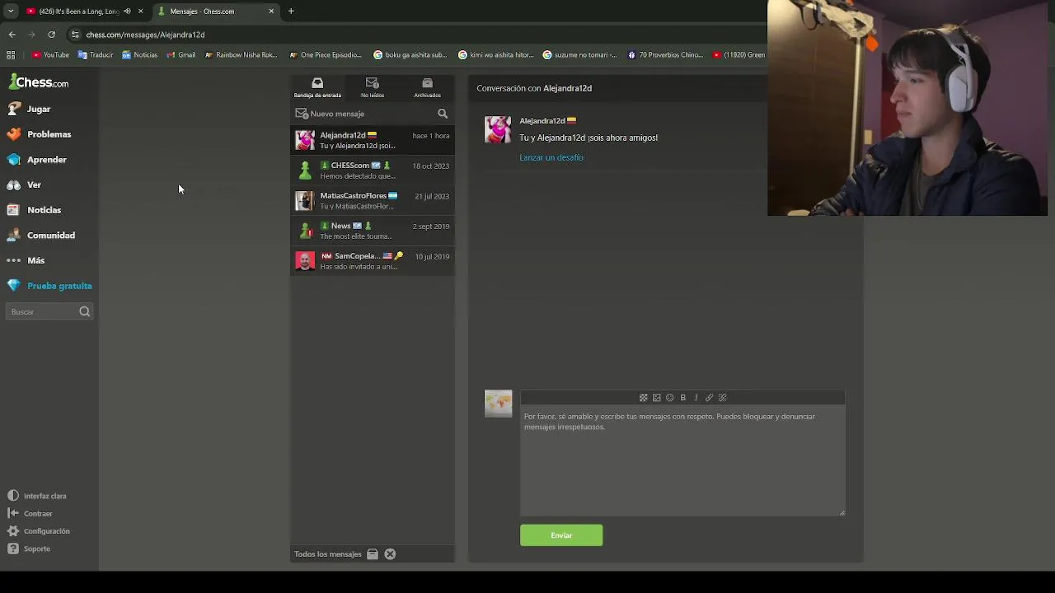Viewport: 1055px width, 593px height.
Task: Click SamCopeland avatar thumbnail
Action: tap(305, 261)
